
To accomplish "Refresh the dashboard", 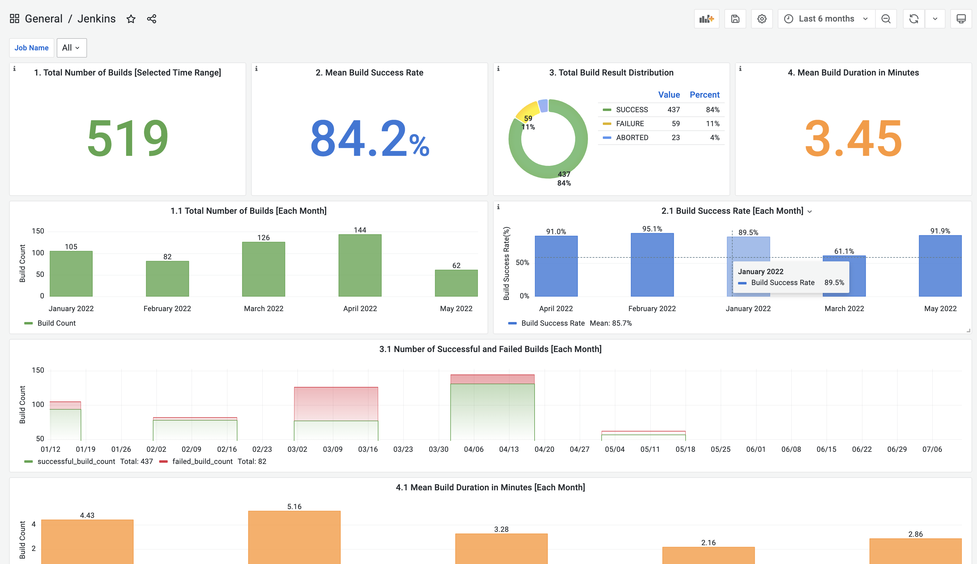I will coord(914,18).
